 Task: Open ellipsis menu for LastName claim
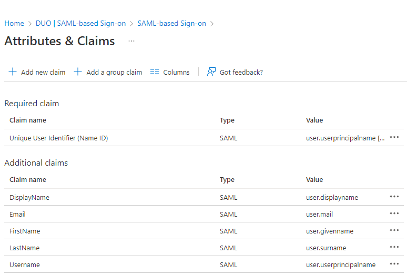394,248
